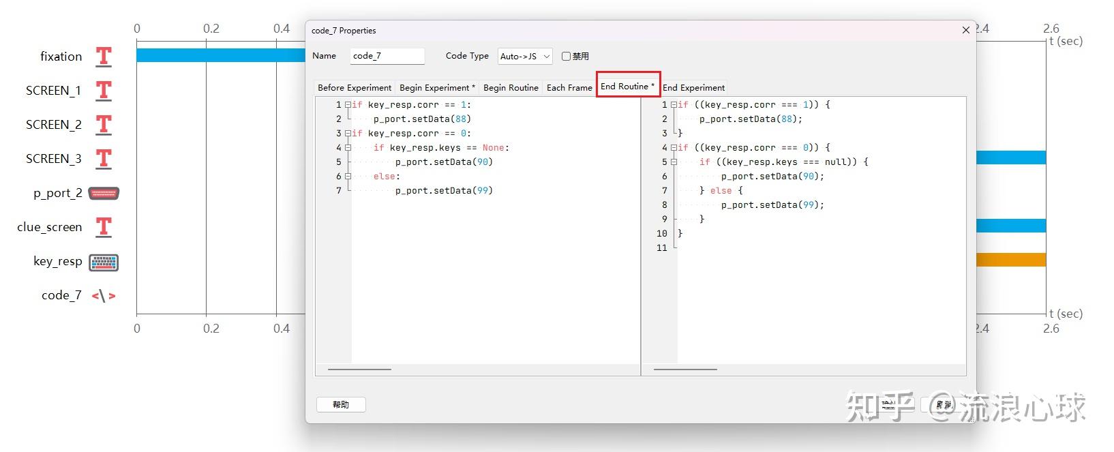Click the empty JS line 11

(821, 248)
